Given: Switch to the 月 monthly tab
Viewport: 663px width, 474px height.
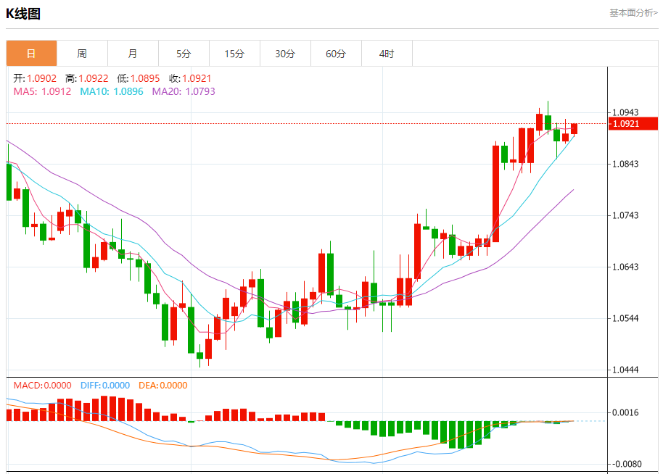Looking at the screenshot, I should (133, 54).
